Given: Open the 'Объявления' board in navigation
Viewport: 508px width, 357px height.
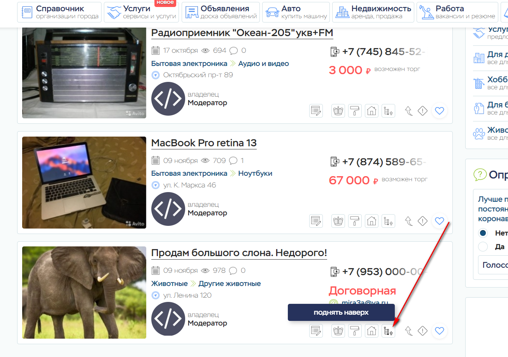Looking at the screenshot, I should (221, 12).
